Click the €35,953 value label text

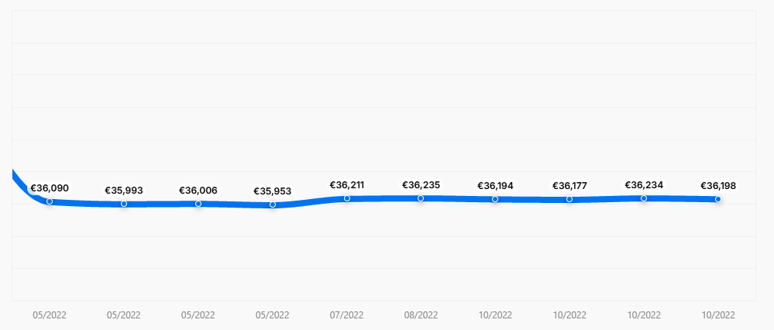click(273, 191)
